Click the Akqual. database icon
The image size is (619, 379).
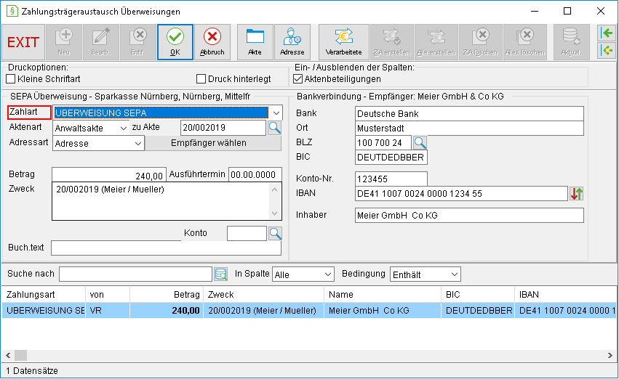[571, 42]
